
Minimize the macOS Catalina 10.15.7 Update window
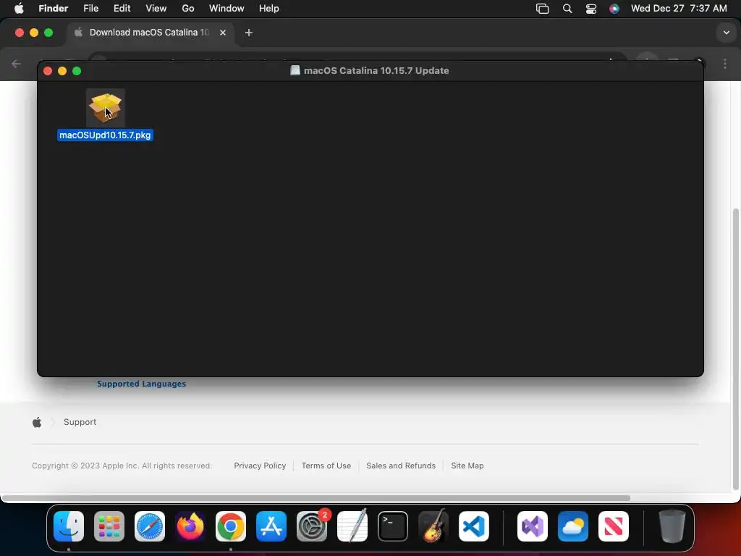click(62, 71)
